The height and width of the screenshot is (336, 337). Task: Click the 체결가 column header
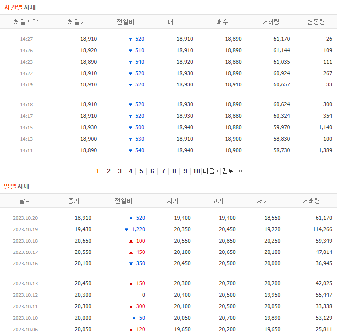click(x=77, y=22)
